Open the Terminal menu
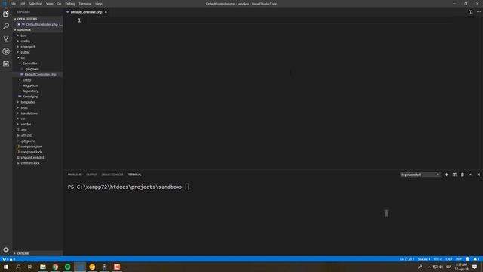The image size is (483, 272). (85, 4)
